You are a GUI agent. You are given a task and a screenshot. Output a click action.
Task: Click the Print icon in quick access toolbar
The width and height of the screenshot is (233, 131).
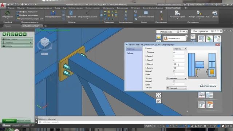pyautogui.click(x=22, y=5)
